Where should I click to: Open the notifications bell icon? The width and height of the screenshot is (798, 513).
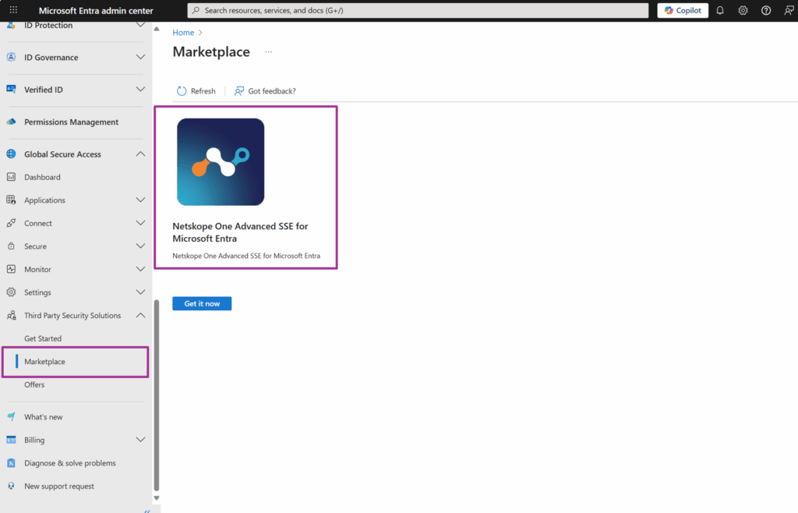[x=720, y=10]
